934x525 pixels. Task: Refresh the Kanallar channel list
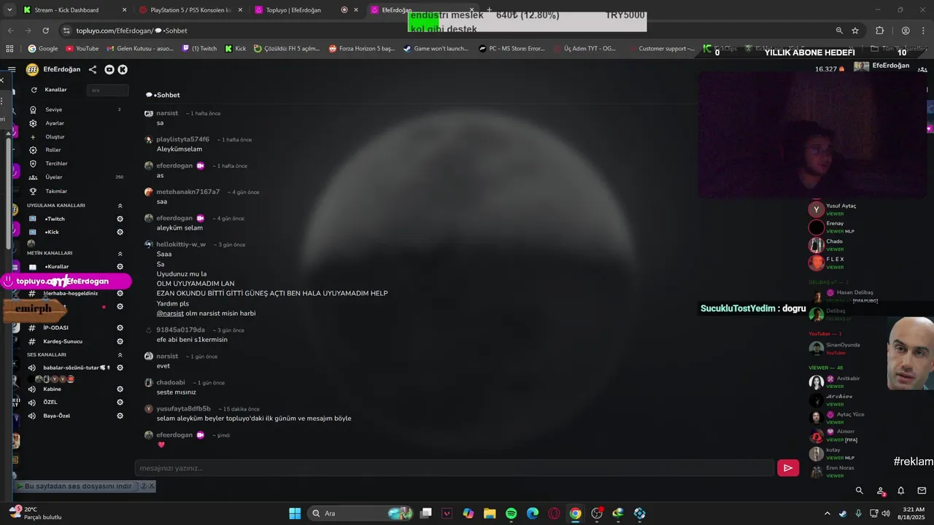click(34, 90)
